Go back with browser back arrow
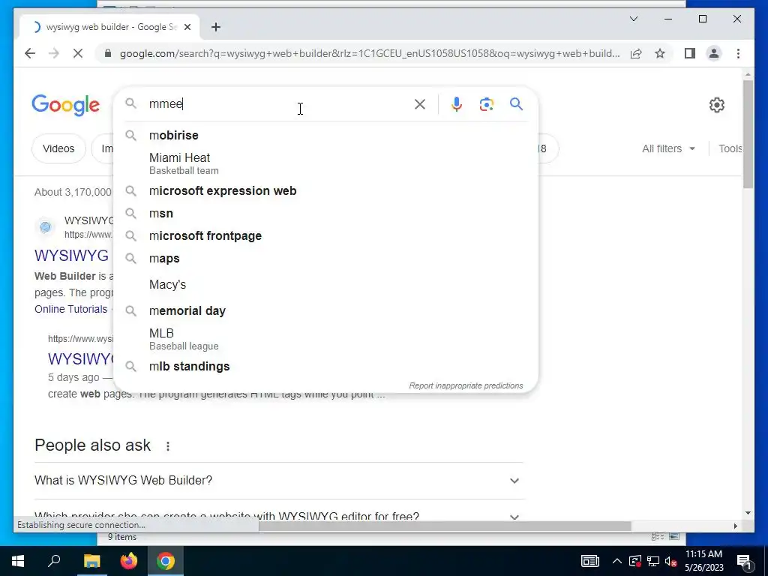Viewport: 768px width, 576px height. click(x=30, y=53)
